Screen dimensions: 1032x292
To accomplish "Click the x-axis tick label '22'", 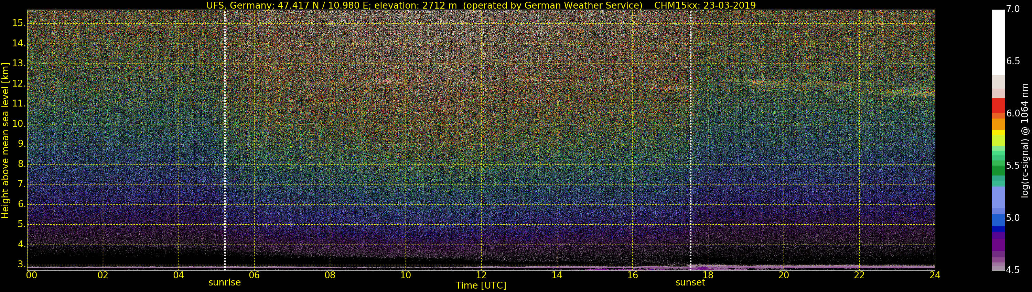I will click(859, 275).
